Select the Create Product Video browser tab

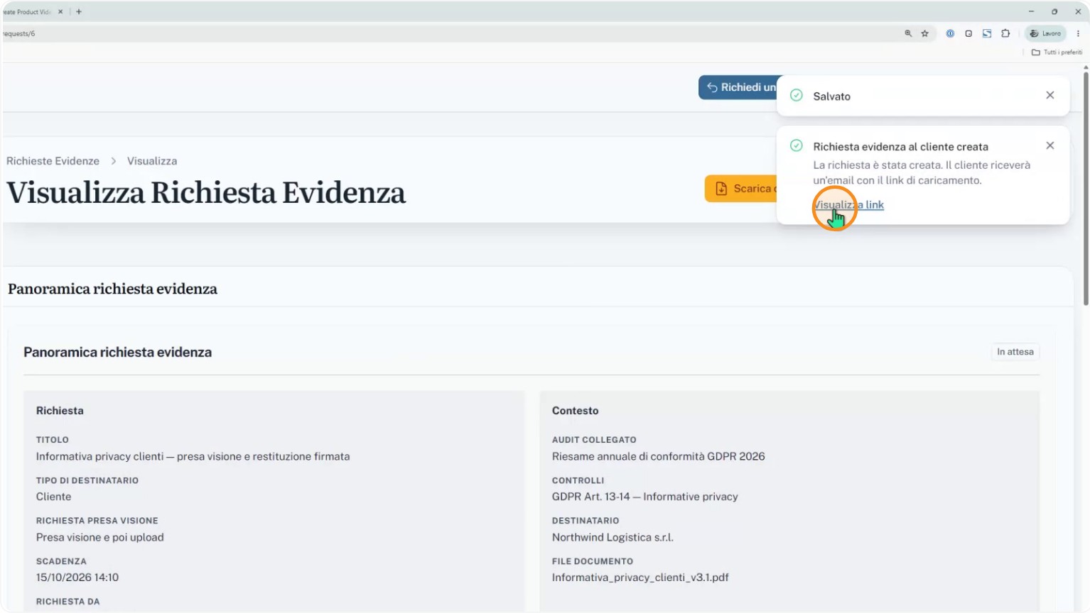click(28, 12)
